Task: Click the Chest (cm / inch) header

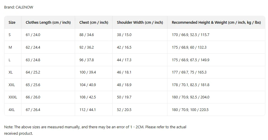Action: (x=94, y=23)
